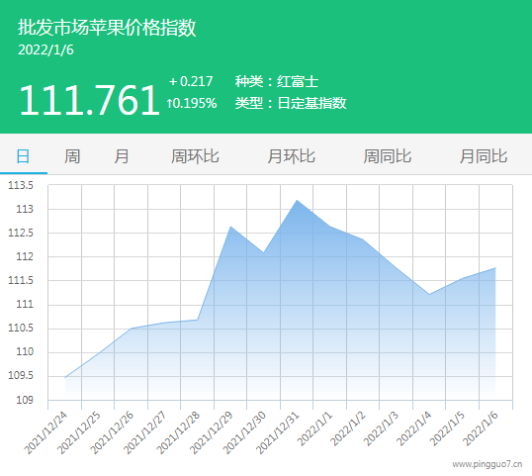Image resolution: width=532 pixels, height=476 pixels.
Task: Switch to 周环比 tab
Action: [195, 156]
